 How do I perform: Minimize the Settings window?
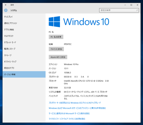125,5
